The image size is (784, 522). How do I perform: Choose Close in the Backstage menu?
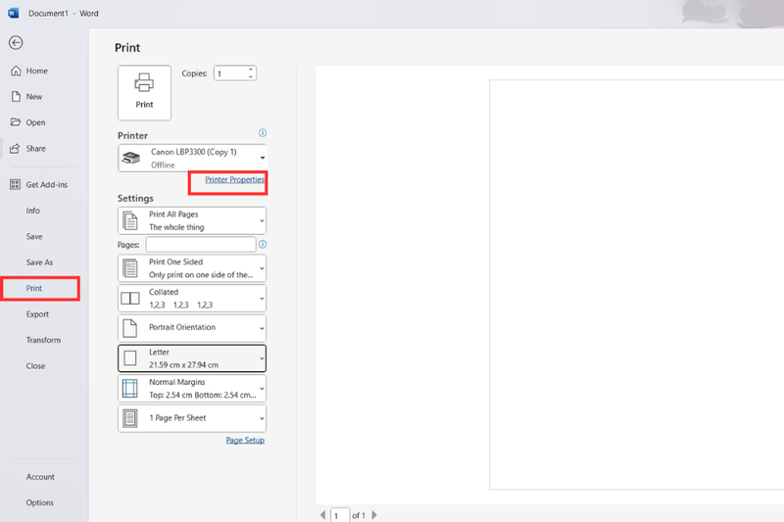click(35, 366)
